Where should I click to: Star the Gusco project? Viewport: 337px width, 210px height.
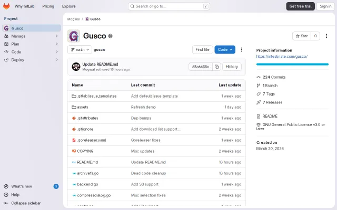coord(302,36)
